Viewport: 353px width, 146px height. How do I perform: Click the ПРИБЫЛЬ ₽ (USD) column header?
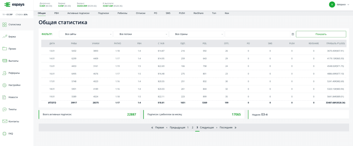[x=336, y=43]
